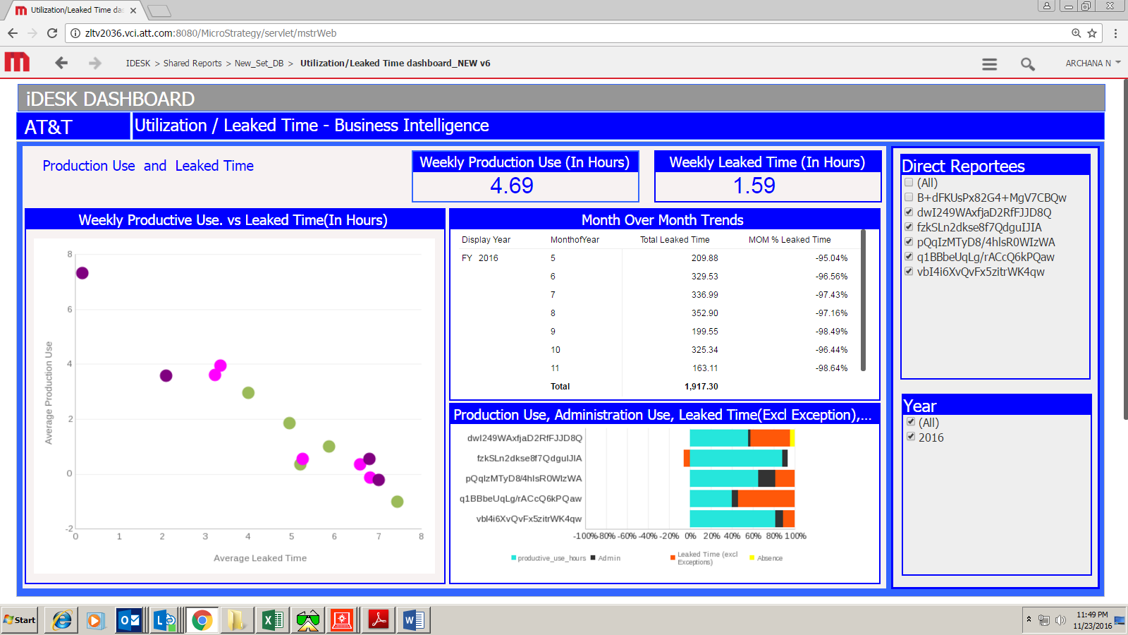Uncheck the 2016 year checkbox
The width and height of the screenshot is (1128, 635).
tap(911, 437)
